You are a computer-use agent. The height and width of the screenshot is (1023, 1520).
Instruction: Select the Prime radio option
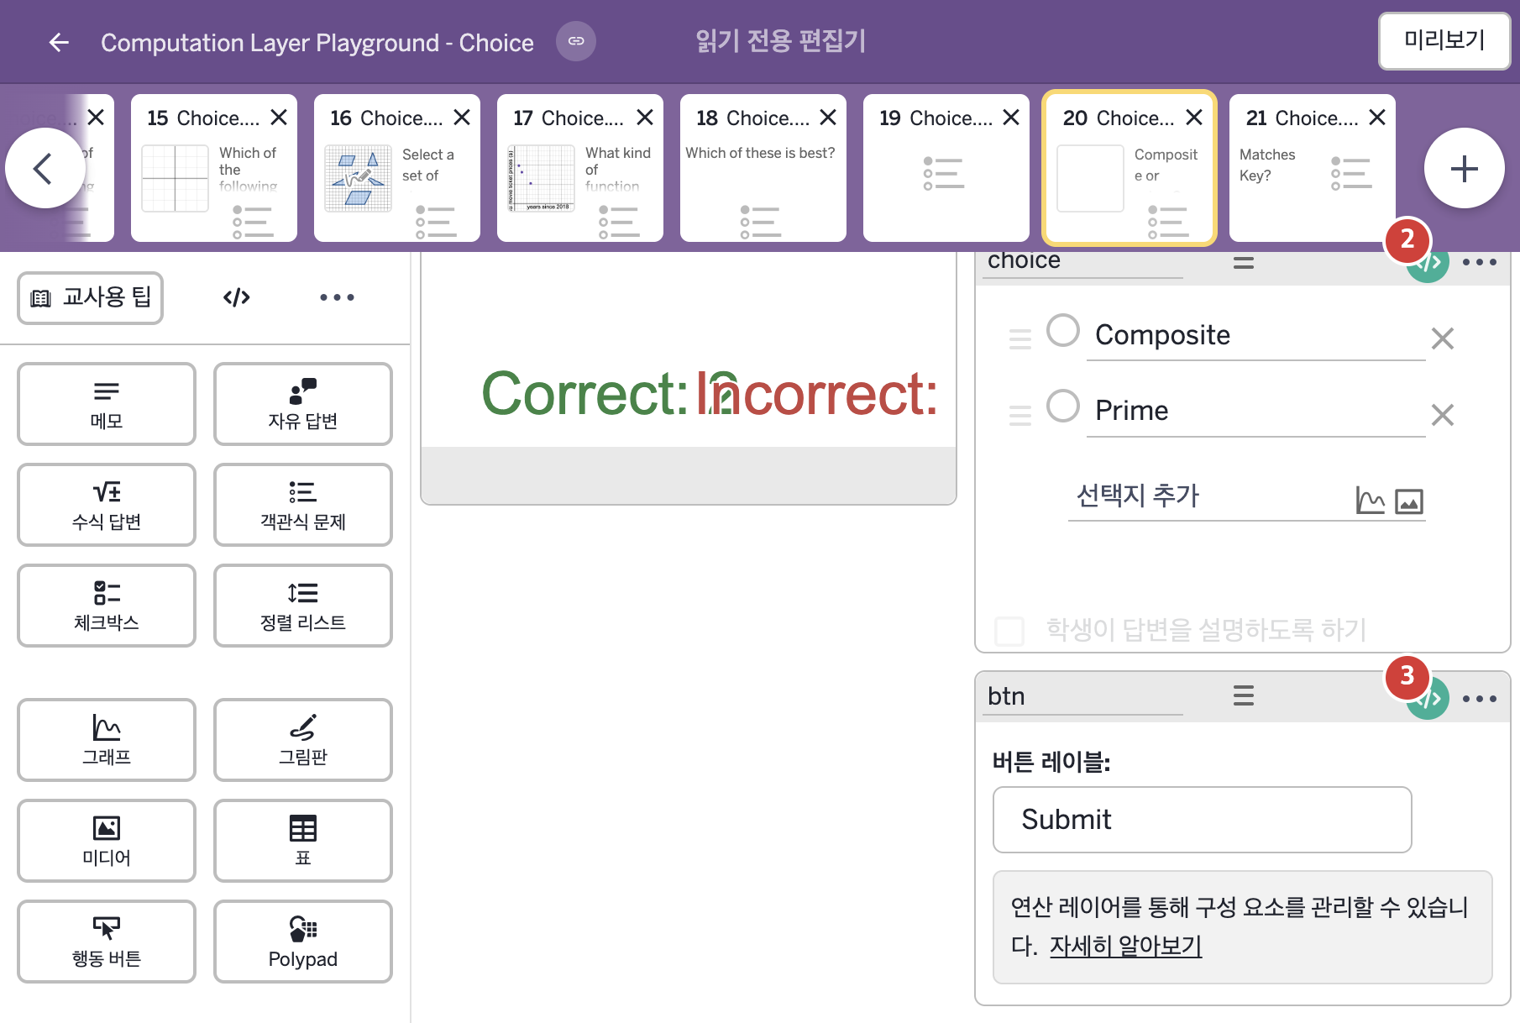1063,406
